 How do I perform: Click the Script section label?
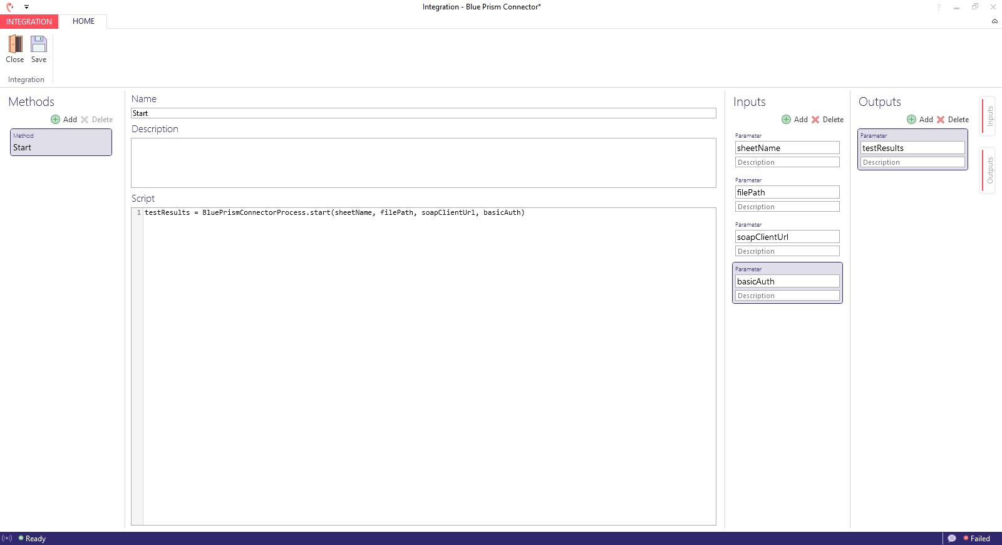(143, 199)
